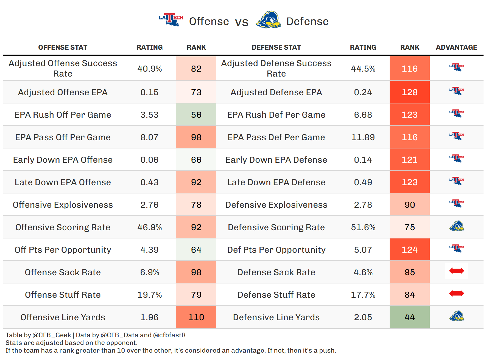Click the 11.89 rating for EPA Pass Def

pos(363,137)
